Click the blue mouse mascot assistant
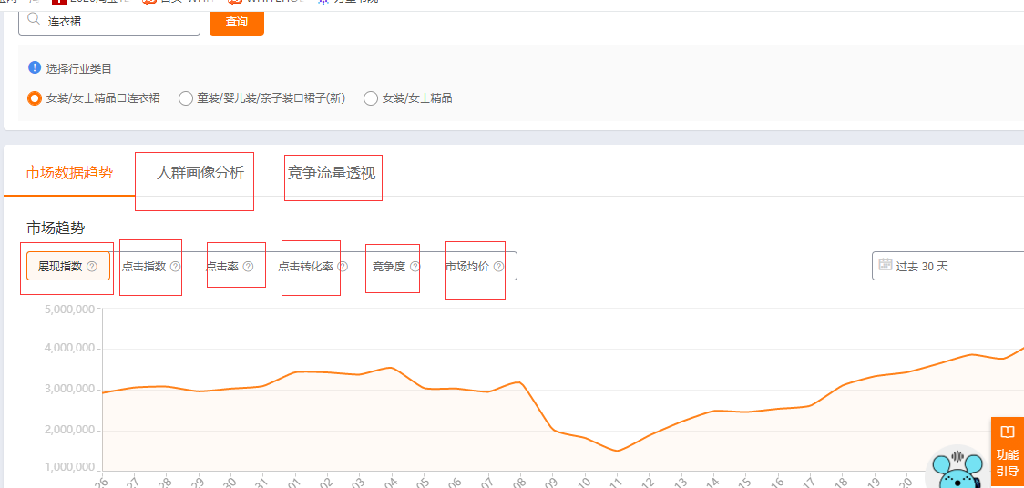 click(x=957, y=469)
